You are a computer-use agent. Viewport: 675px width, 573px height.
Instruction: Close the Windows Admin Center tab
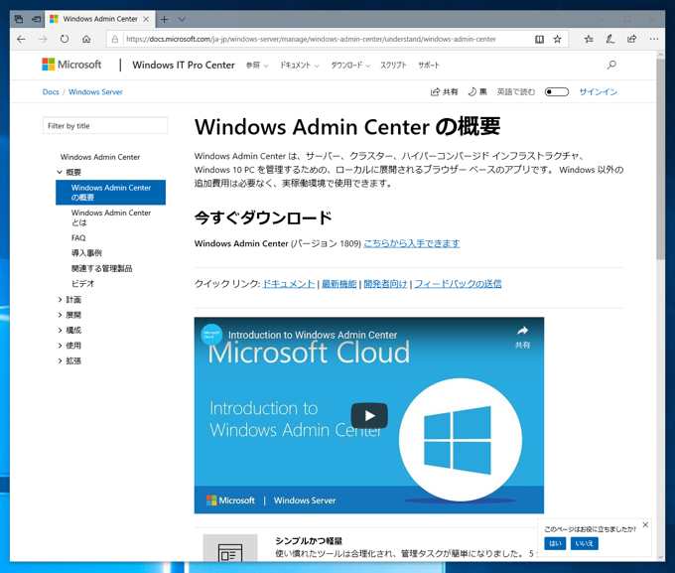point(146,19)
